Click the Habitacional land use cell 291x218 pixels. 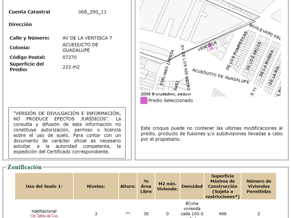44,211
